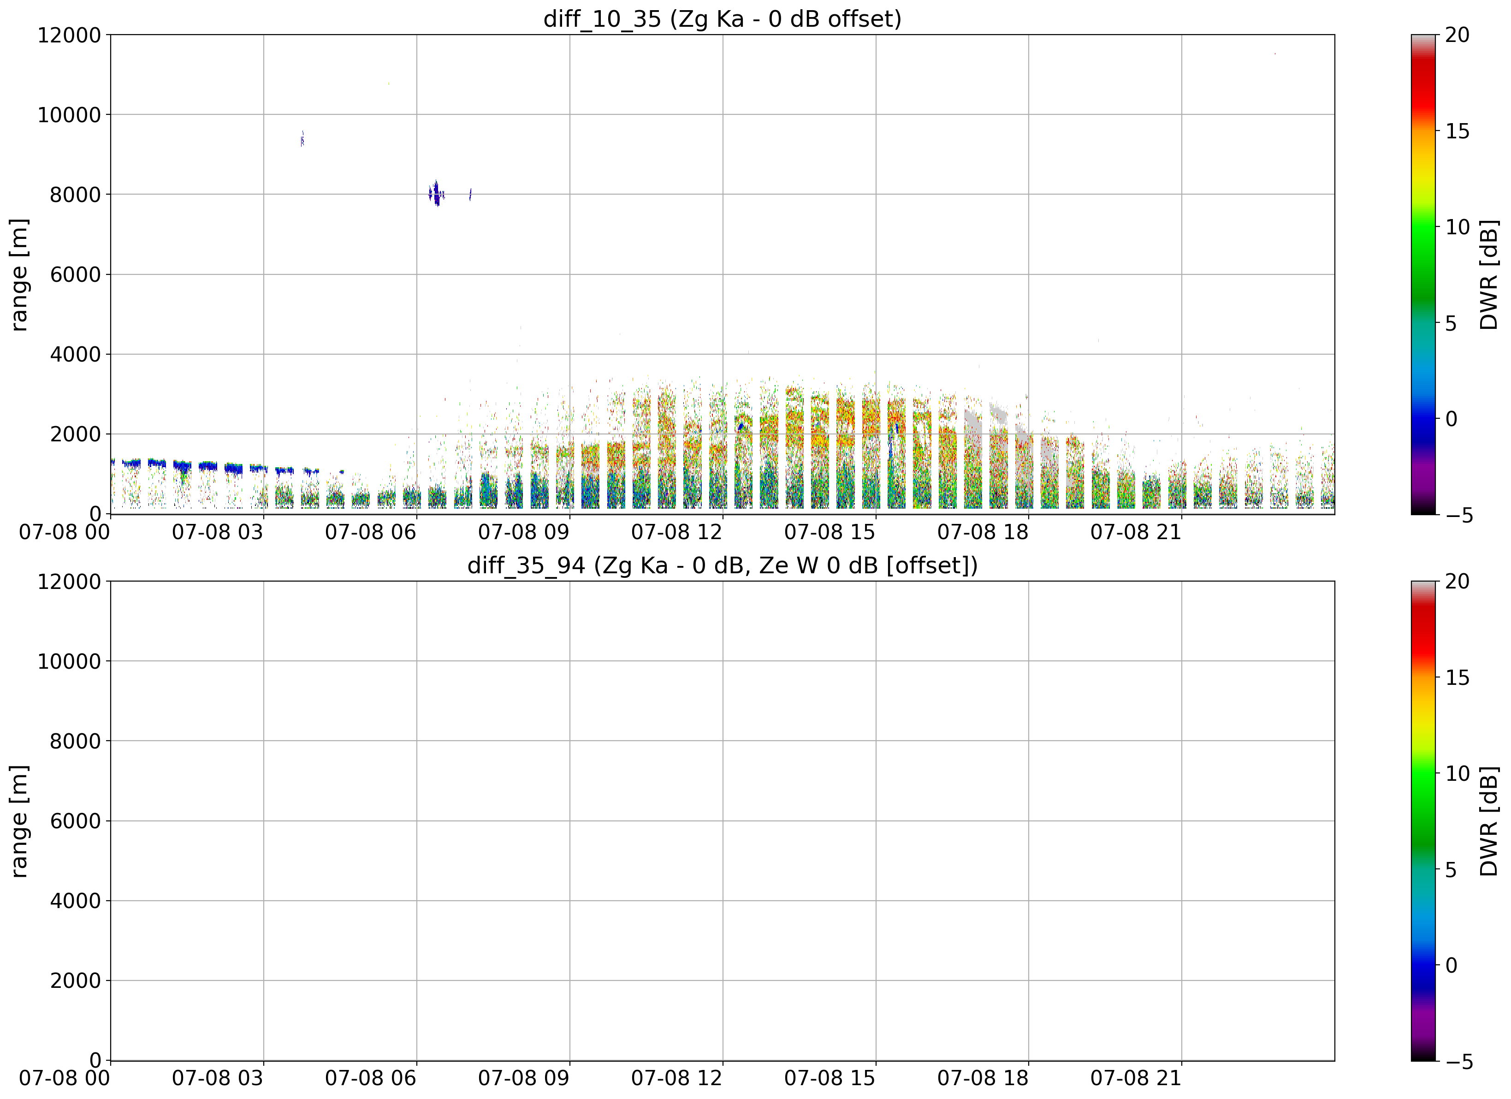Click the 10000 tick on the diff_10_35 range axis
Viewport: 1511px width, 1099px height.
[69, 115]
